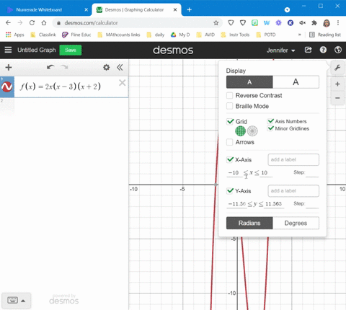346x310 pixels.
Task: Open the Help menu
Action: tap(323, 50)
